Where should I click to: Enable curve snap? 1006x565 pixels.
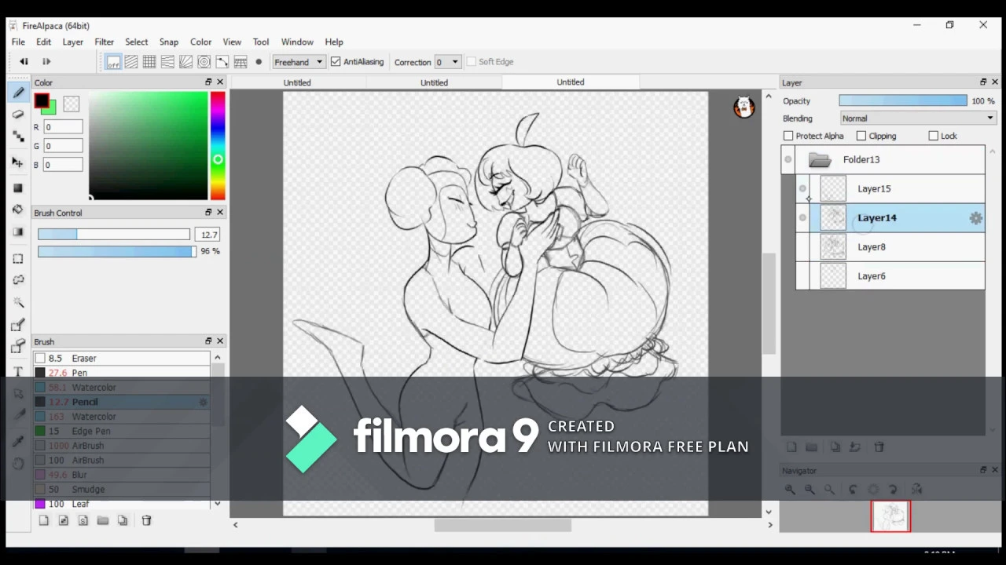click(x=222, y=62)
